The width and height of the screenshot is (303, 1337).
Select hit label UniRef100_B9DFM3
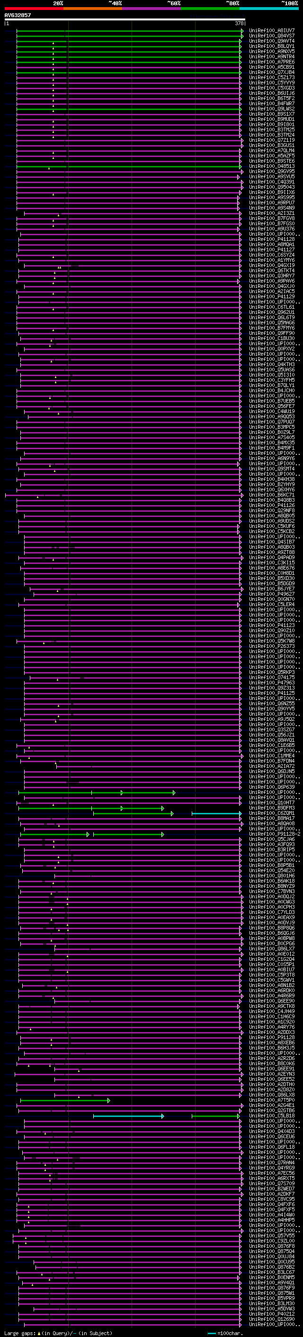point(272,808)
